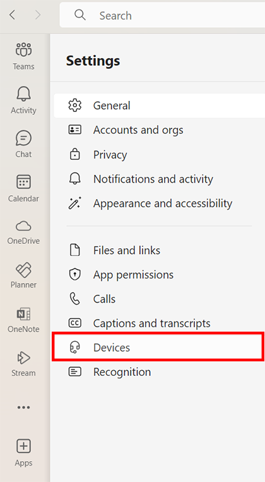Show more apps via ellipsis icon

point(23,407)
